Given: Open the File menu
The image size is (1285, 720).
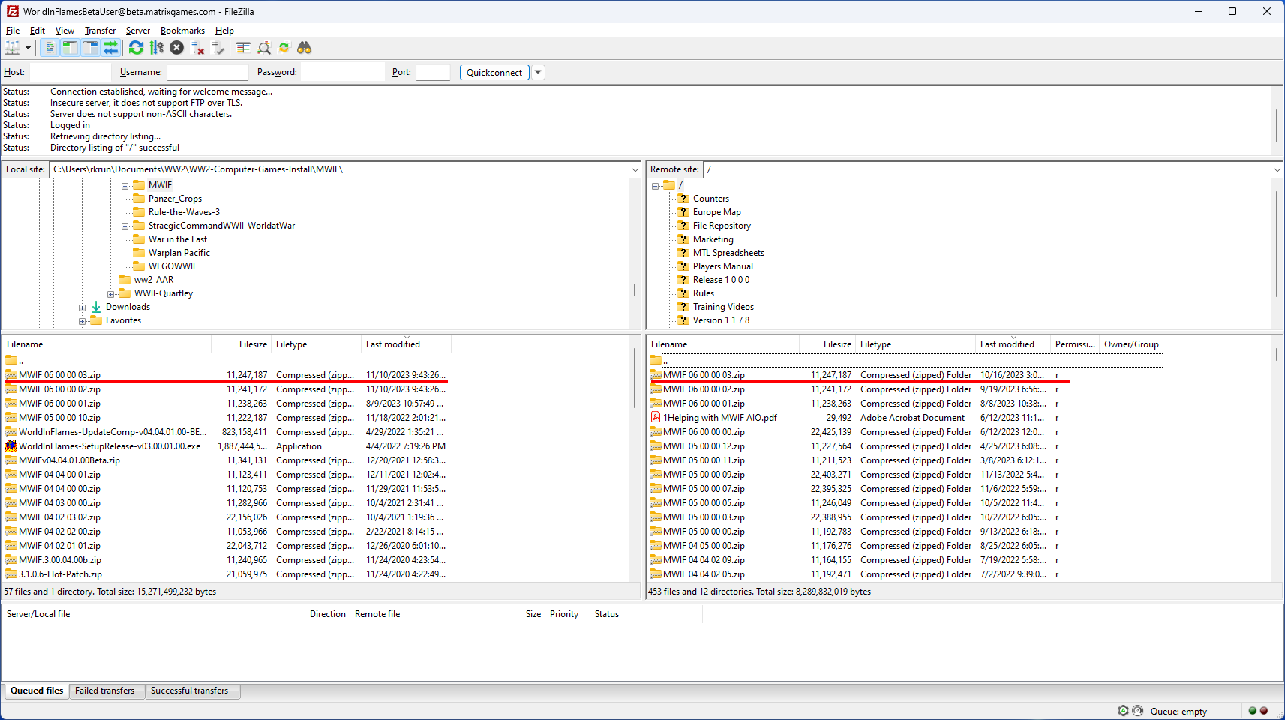Looking at the screenshot, I should (13, 31).
